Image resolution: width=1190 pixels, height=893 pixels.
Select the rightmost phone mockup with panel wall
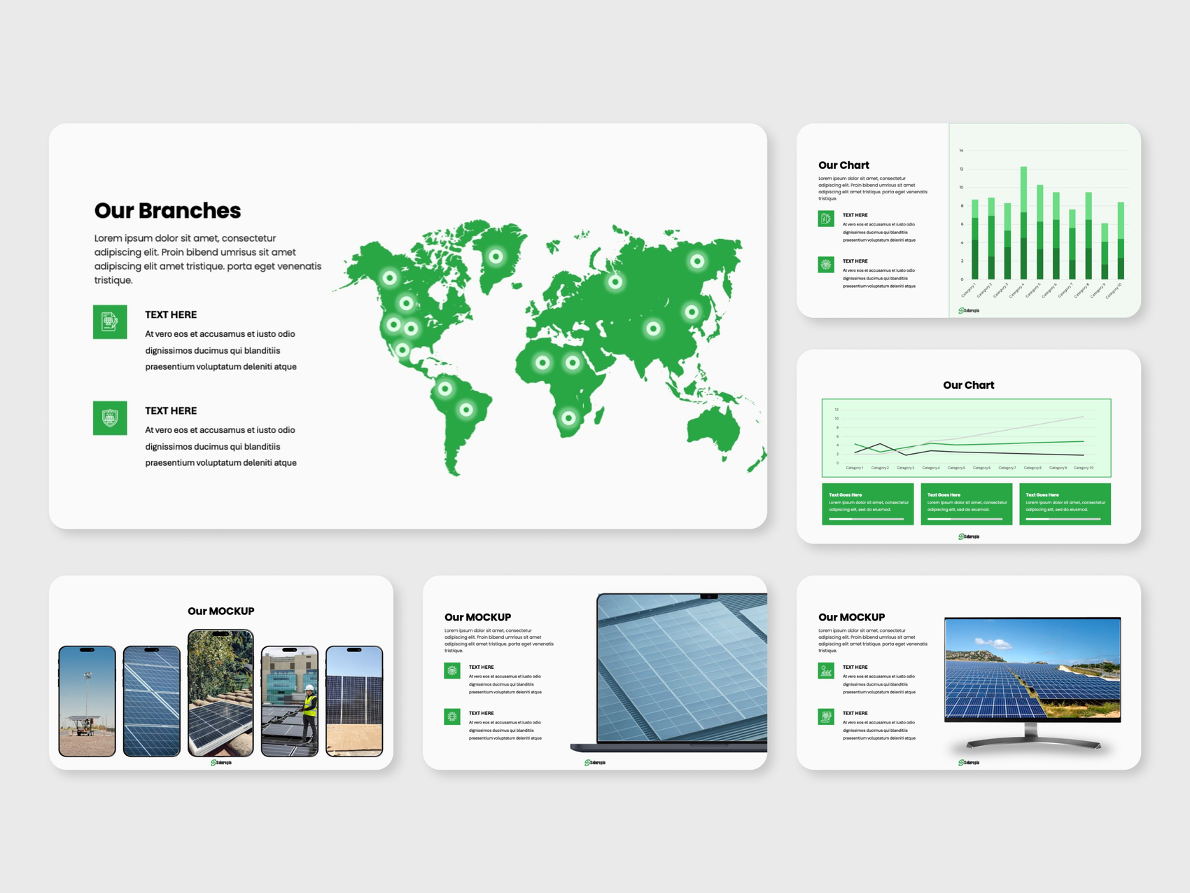pos(354,701)
